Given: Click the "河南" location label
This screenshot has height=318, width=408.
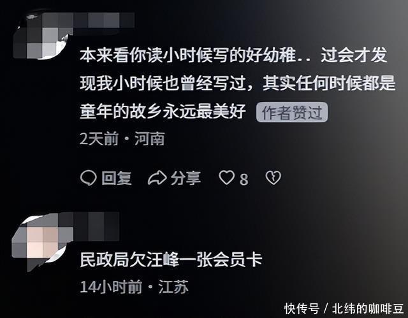Looking at the screenshot, I should tap(150, 139).
